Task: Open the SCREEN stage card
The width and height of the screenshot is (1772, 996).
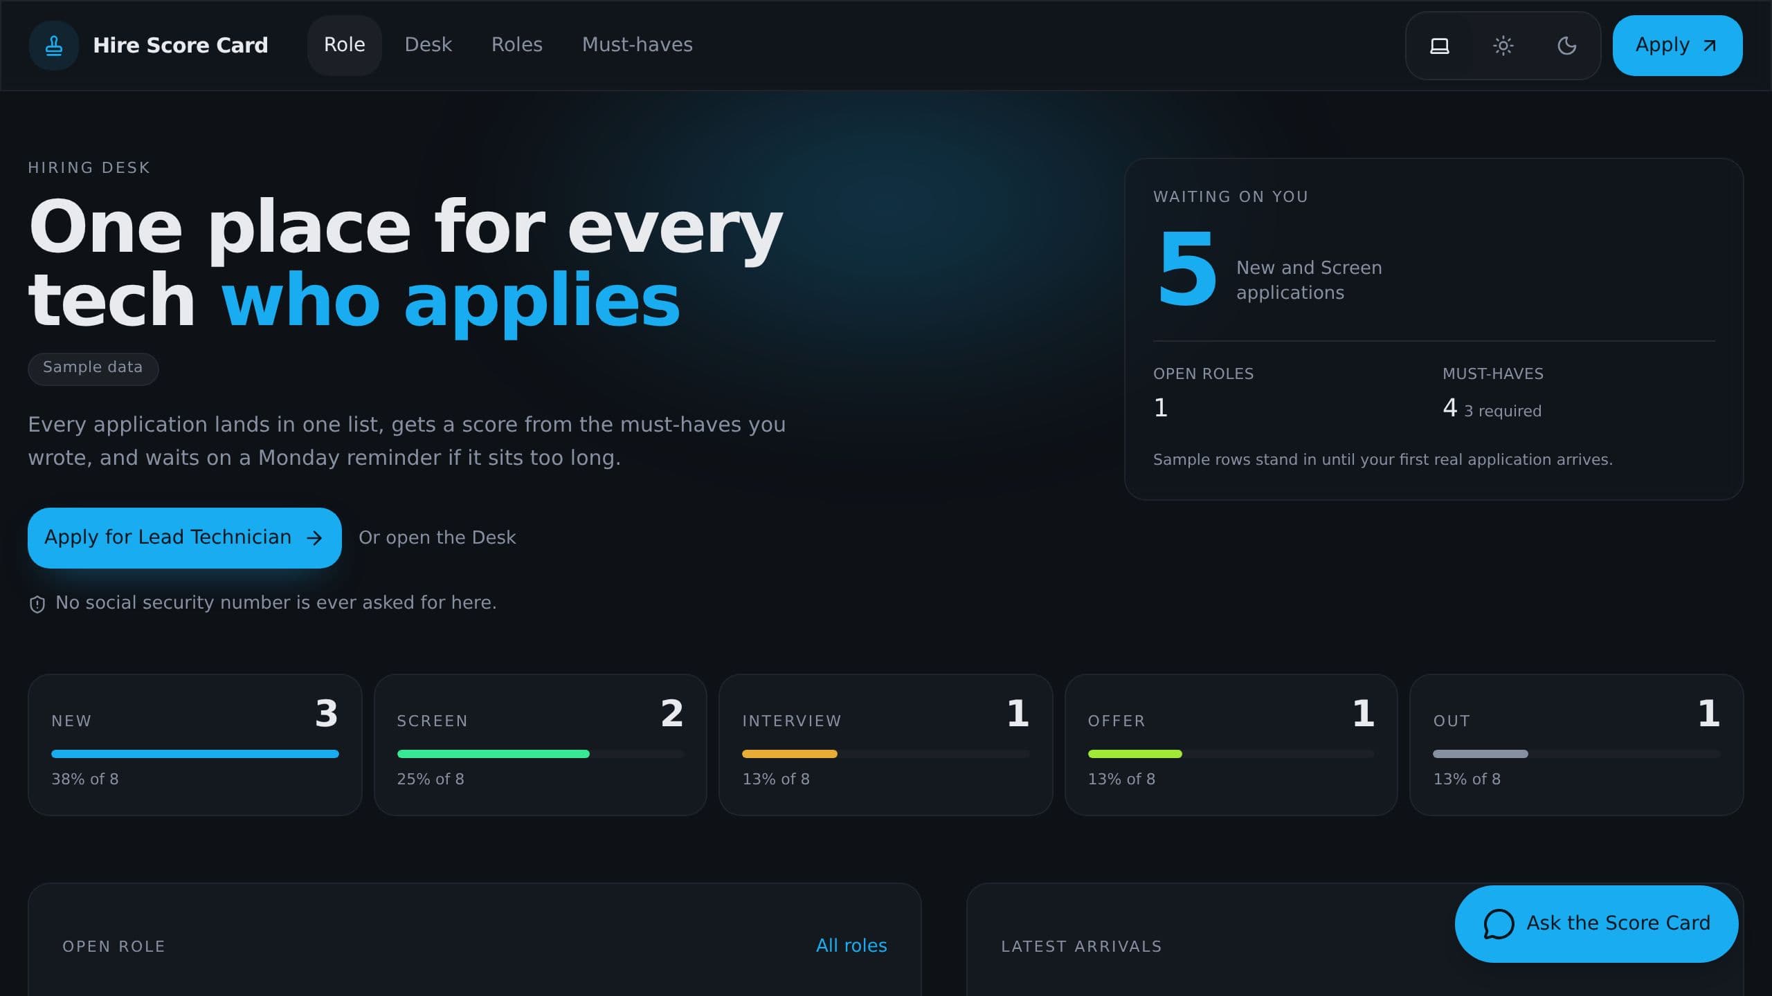Action: pyautogui.click(x=540, y=745)
